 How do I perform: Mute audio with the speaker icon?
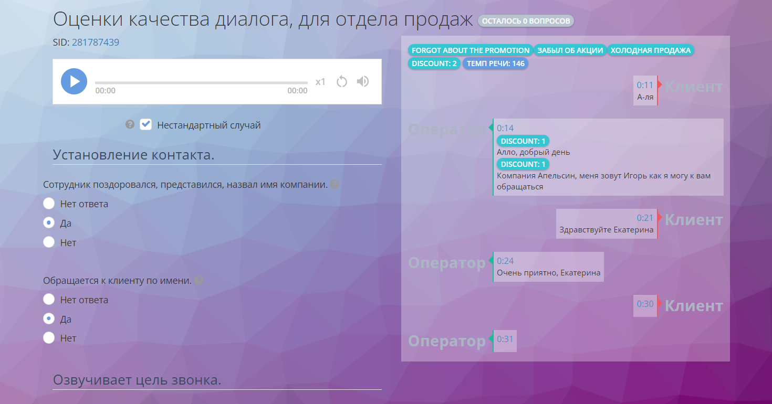click(x=362, y=81)
